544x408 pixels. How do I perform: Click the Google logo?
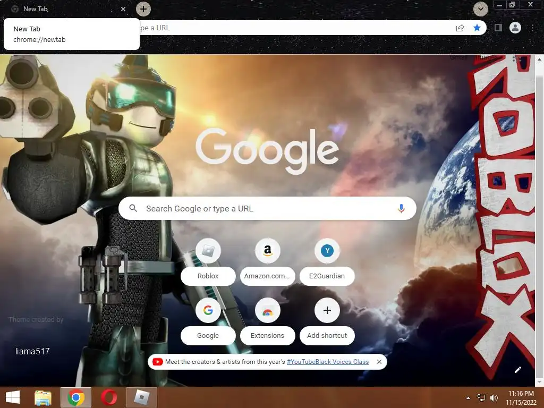pyautogui.click(x=268, y=150)
